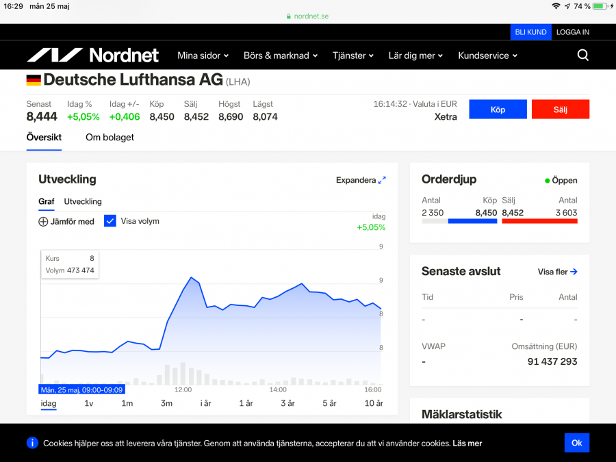The image size is (616, 462).
Task: Select the Utveckling tab beside Graf
Action: (83, 202)
